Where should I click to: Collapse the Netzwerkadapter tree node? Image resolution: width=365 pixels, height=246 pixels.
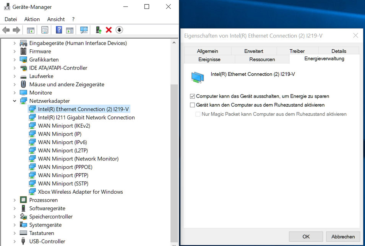click(15, 101)
